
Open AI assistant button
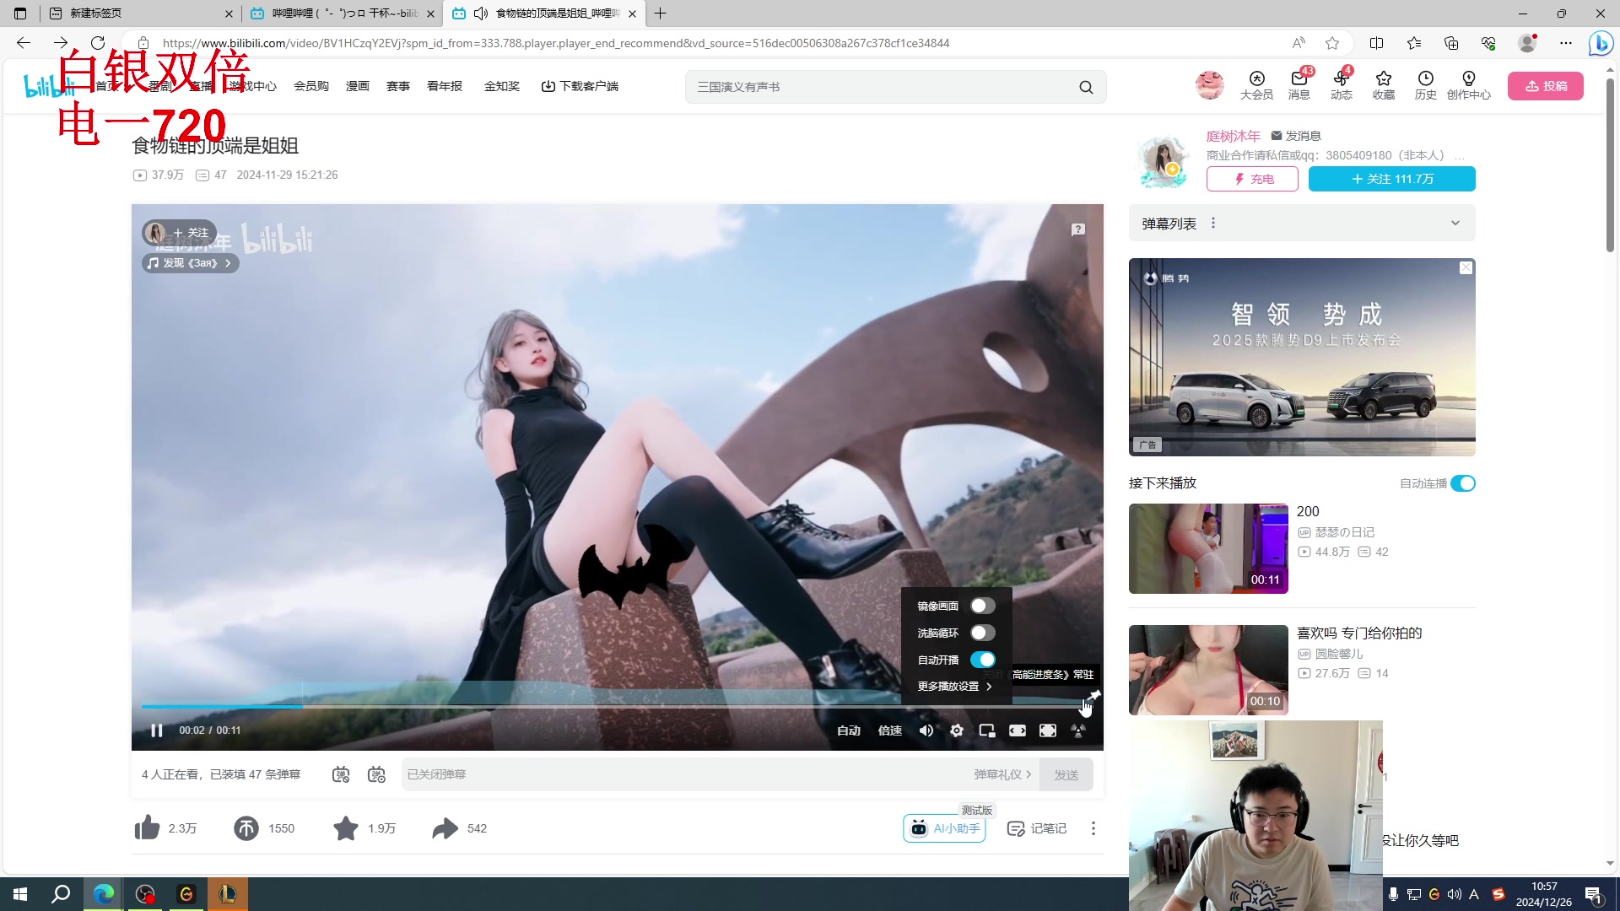(944, 828)
